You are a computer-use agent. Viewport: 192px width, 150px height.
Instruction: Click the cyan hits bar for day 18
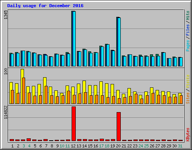(x=108, y=55)
